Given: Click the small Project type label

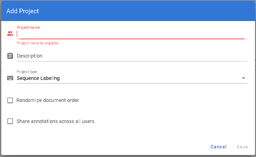Looking at the screenshot, I should [27, 72].
